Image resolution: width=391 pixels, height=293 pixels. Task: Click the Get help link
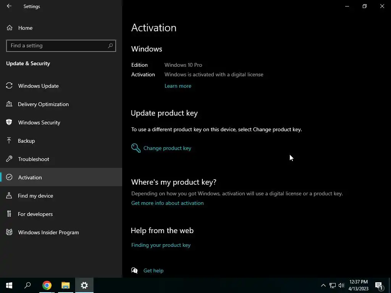click(153, 270)
